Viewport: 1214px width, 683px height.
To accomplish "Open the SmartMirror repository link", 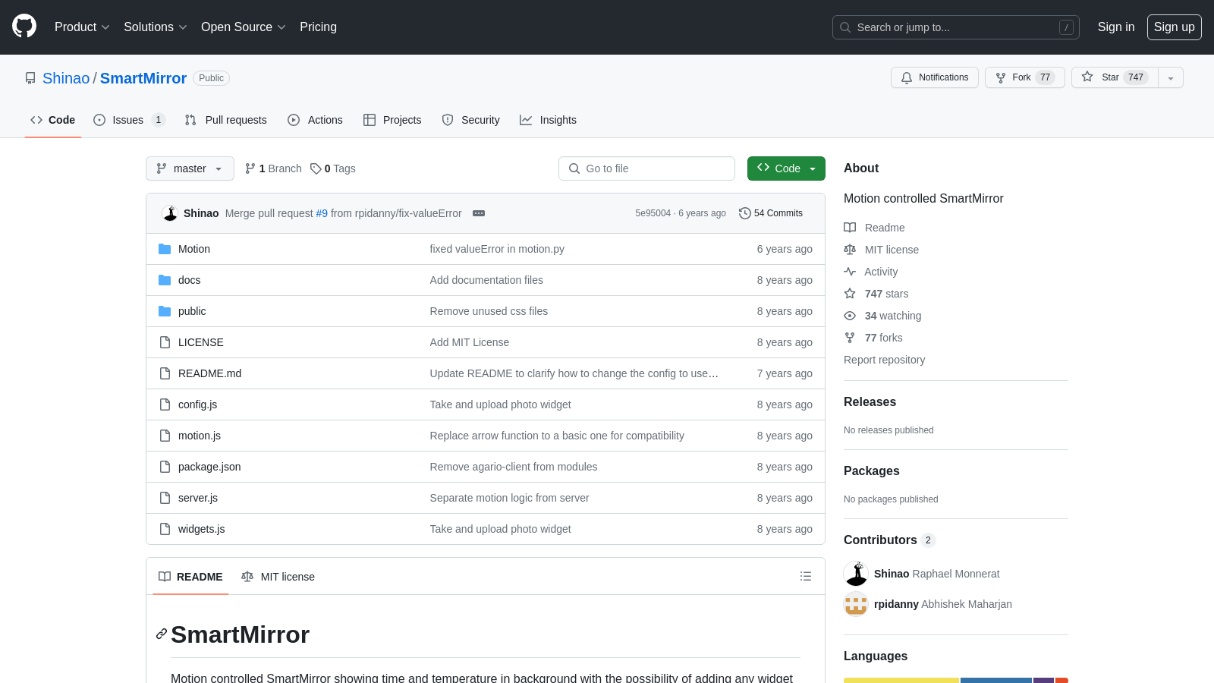I will point(143,78).
